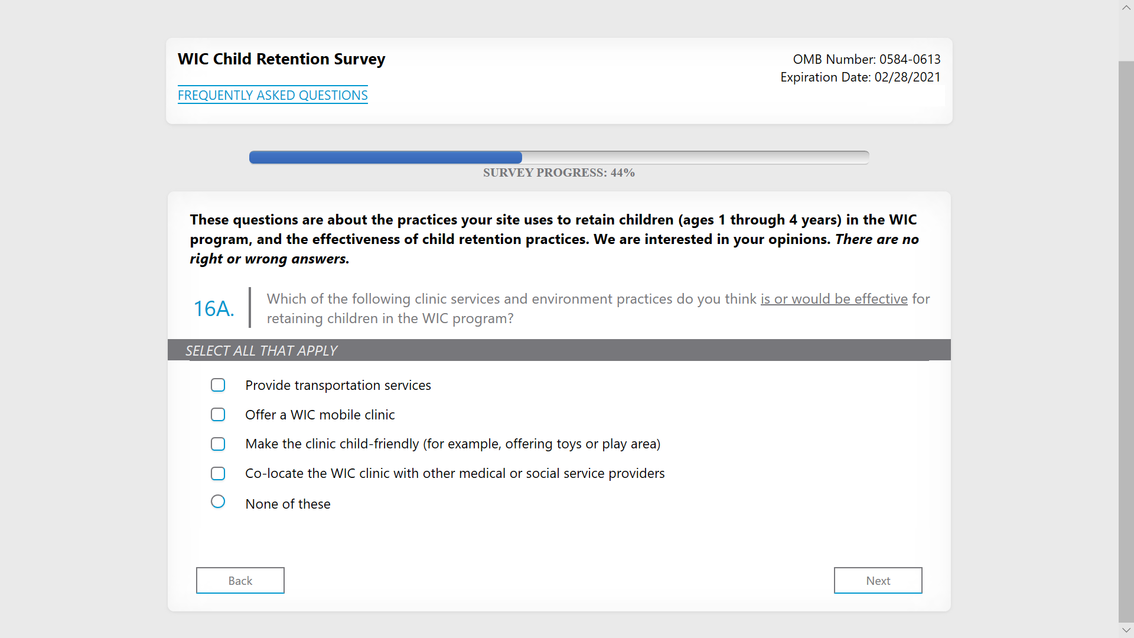
Task: Click the Back button
Action: tap(240, 580)
